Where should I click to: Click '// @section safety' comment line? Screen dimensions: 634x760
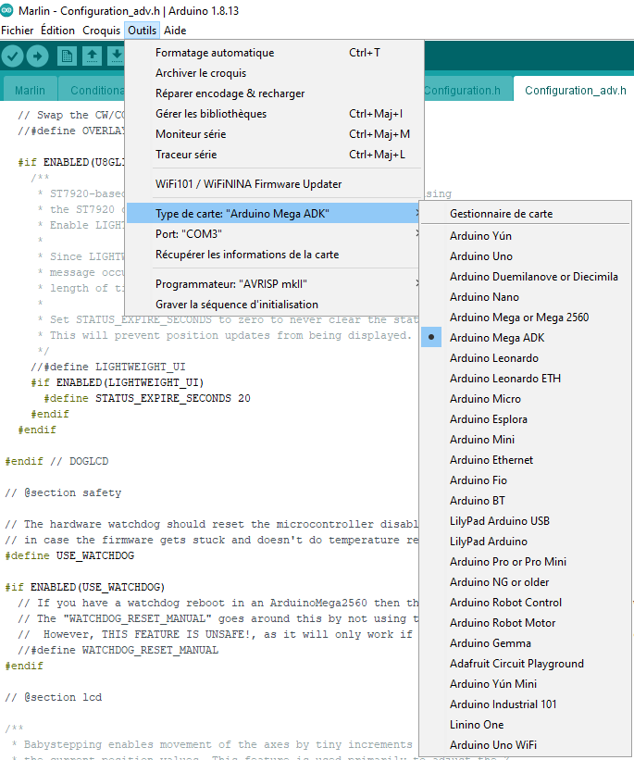click(x=63, y=492)
